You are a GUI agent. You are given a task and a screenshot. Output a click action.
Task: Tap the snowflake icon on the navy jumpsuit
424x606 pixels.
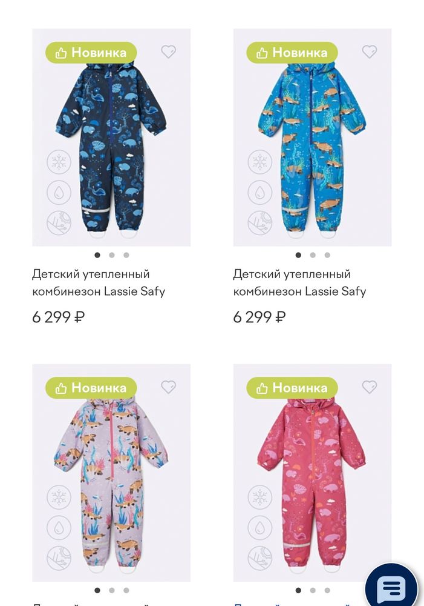[59, 162]
